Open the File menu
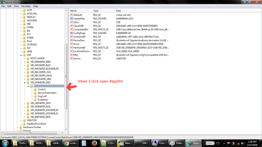The image size is (262, 147). coord(3,6)
